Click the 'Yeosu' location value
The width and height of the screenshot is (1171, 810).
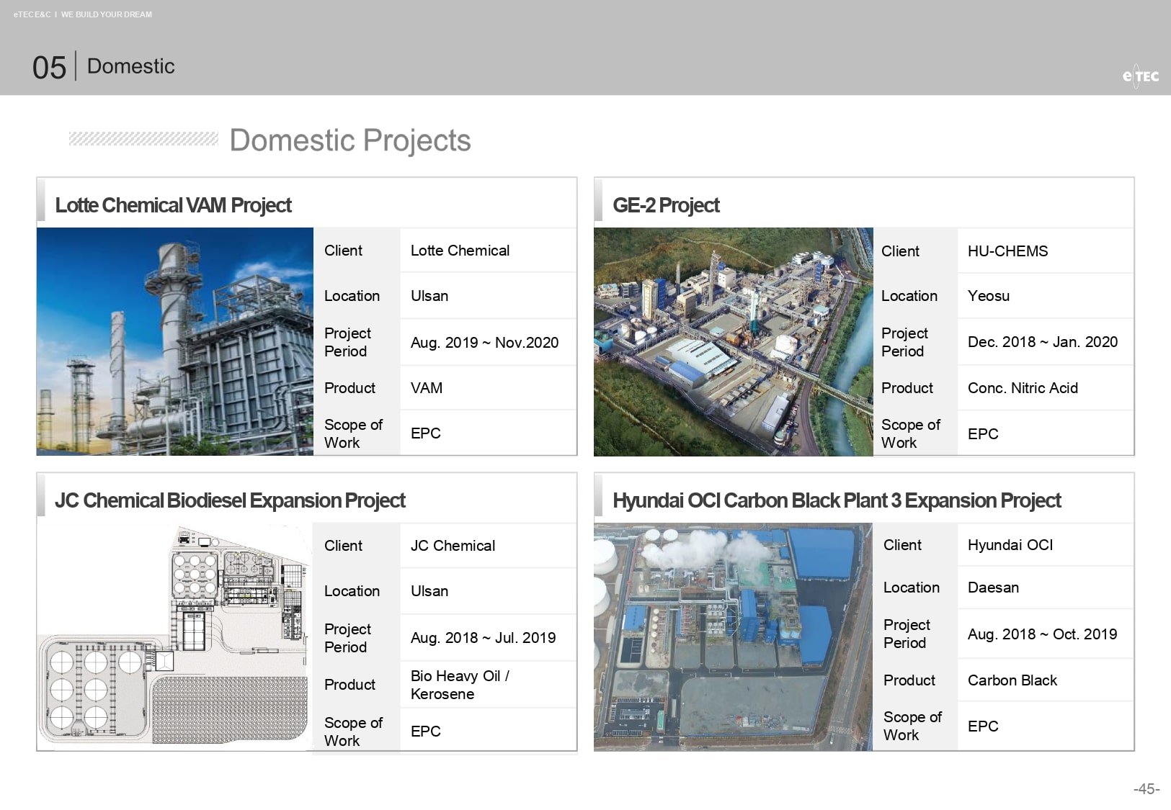[x=989, y=296]
